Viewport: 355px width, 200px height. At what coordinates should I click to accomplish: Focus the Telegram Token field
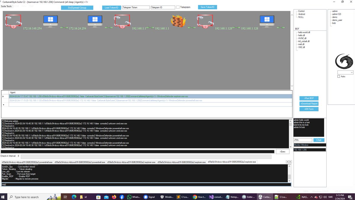coord(136,7)
